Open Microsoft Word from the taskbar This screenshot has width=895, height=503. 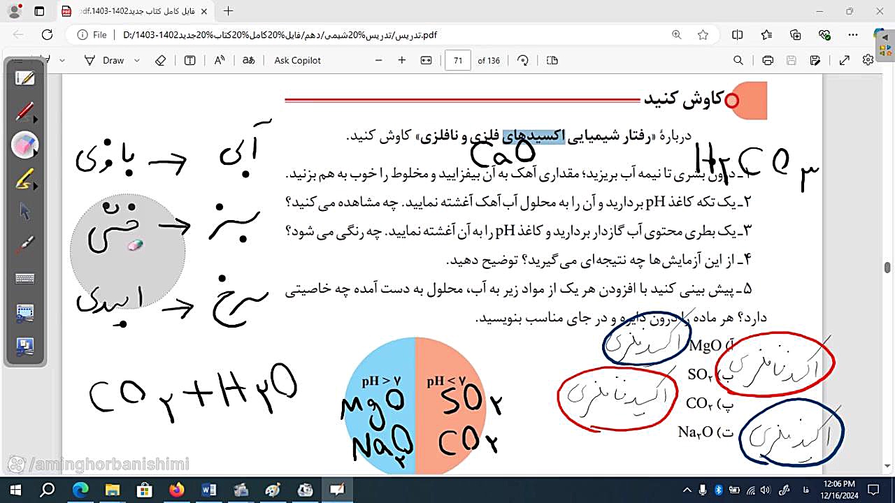pyautogui.click(x=208, y=490)
